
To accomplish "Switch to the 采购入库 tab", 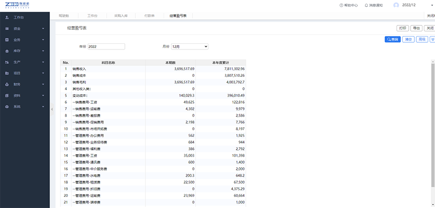I will pos(122,16).
